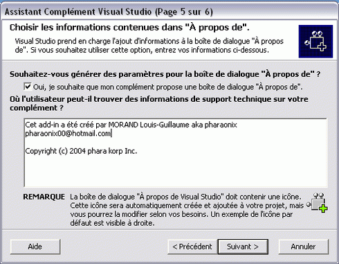The width and height of the screenshot is (339, 264).
Task: Click the "Visual Studio prend en charge" description text
Action: [149, 46]
